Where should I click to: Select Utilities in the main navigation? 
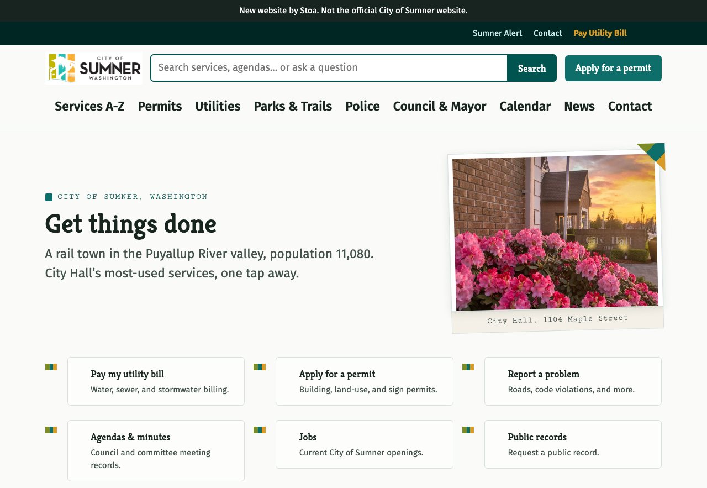218,106
